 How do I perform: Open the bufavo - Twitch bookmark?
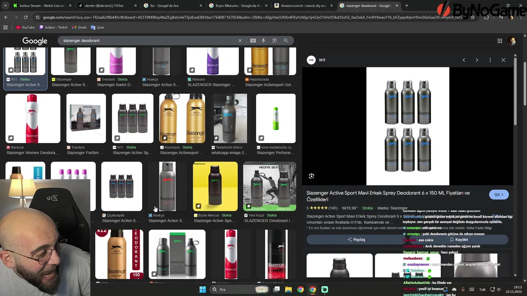click(54, 27)
